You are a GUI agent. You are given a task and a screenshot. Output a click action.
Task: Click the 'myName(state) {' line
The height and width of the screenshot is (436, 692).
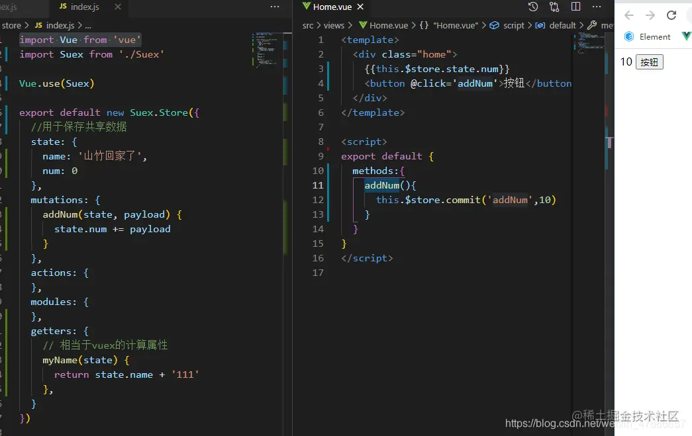(x=86, y=360)
